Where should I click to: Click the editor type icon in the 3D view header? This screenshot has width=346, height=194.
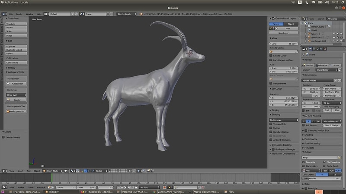click(4, 171)
